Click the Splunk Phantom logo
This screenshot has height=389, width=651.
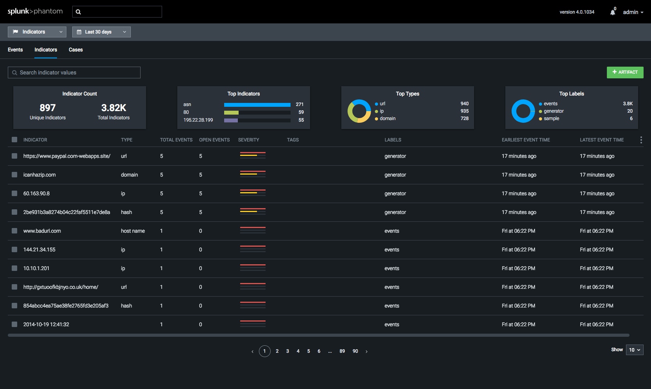point(35,11)
